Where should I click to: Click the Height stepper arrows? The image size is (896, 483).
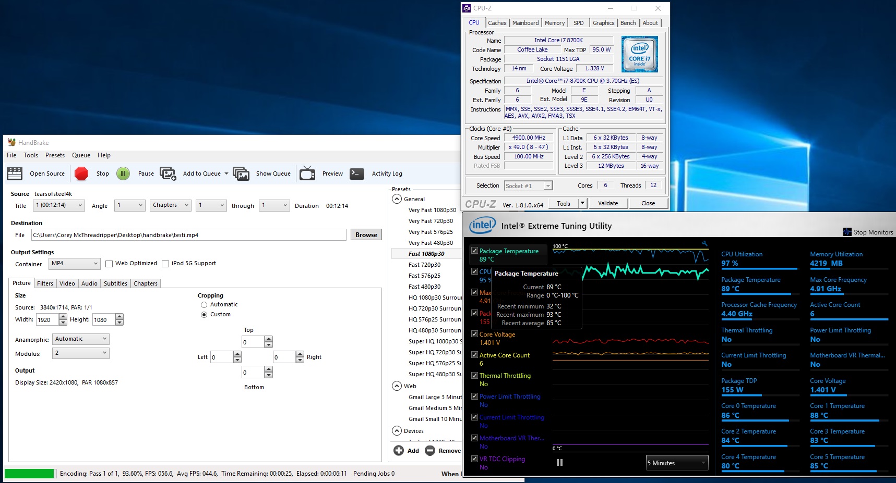coord(120,320)
